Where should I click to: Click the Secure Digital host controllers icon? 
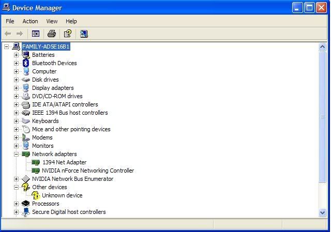click(26, 212)
